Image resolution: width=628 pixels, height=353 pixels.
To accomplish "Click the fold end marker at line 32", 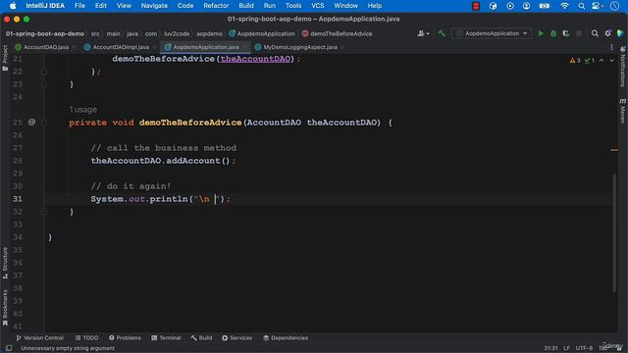I will click(44, 212).
